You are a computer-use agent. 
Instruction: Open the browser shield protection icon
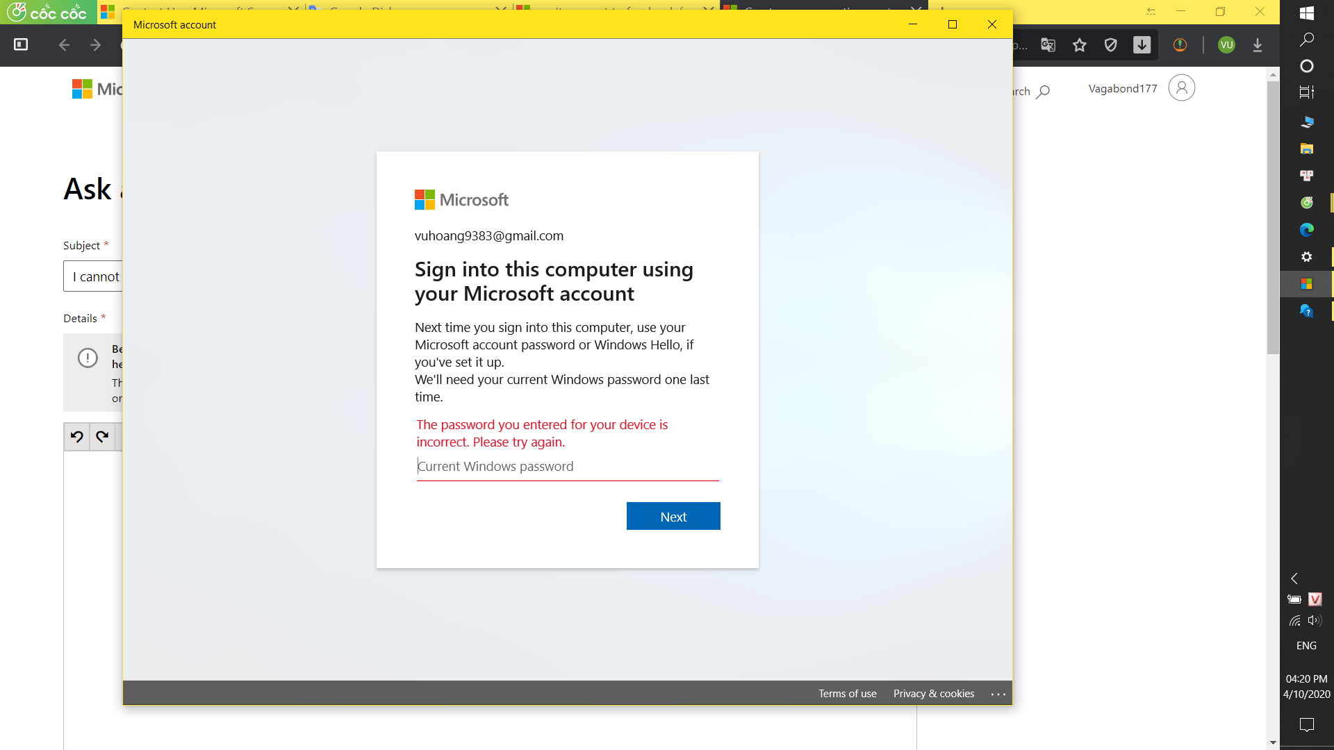[x=1110, y=45]
